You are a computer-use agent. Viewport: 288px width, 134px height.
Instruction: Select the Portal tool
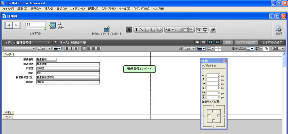185,30
